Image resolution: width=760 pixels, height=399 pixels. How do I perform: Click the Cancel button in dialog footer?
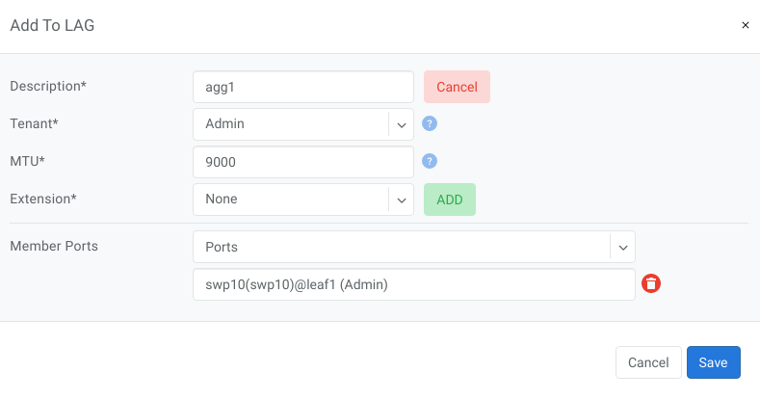tap(648, 362)
